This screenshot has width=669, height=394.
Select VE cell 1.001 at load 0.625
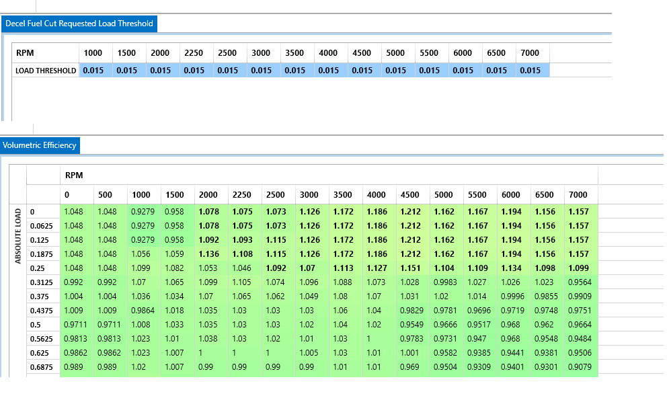[x=413, y=352]
